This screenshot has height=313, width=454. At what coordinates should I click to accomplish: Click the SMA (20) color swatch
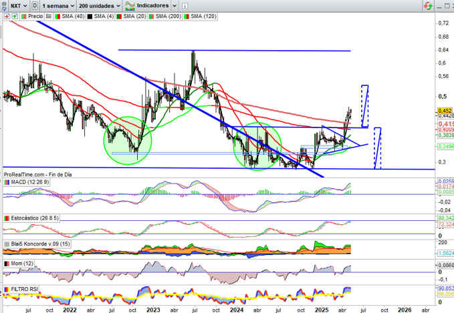(x=119, y=17)
